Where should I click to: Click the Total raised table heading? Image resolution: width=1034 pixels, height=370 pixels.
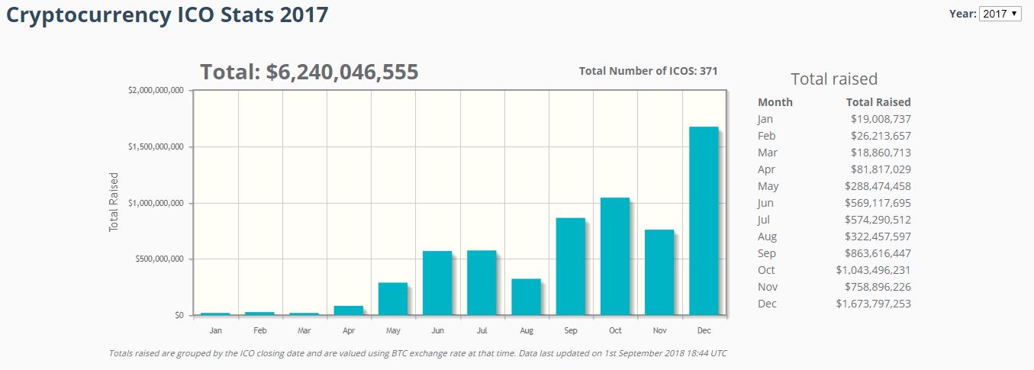pos(834,79)
